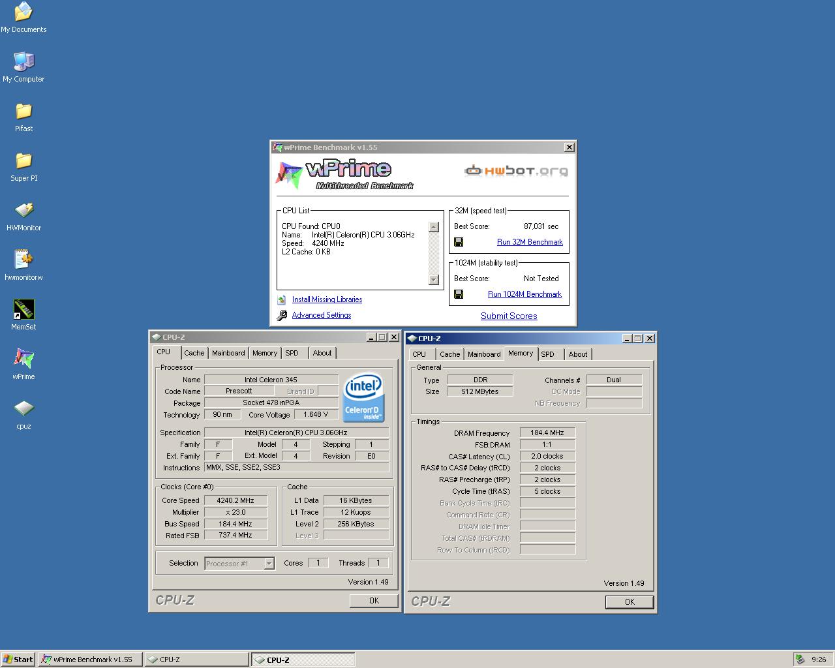
Task: Click save icon next to Run 1024M Benchmark
Action: click(459, 294)
